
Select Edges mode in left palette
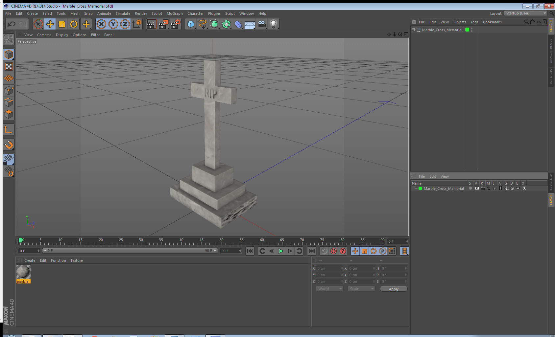pos(9,102)
